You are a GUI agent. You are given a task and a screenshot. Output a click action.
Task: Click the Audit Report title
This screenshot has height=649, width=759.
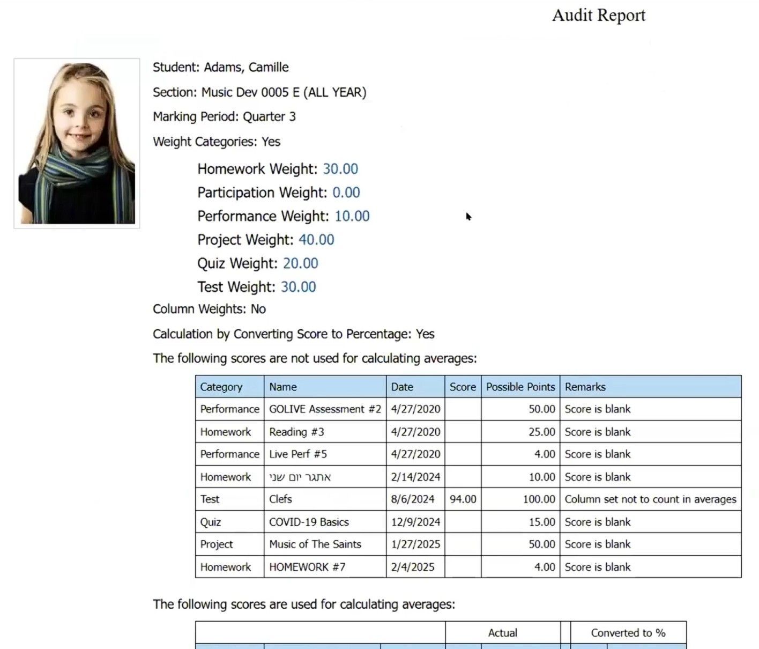(598, 15)
